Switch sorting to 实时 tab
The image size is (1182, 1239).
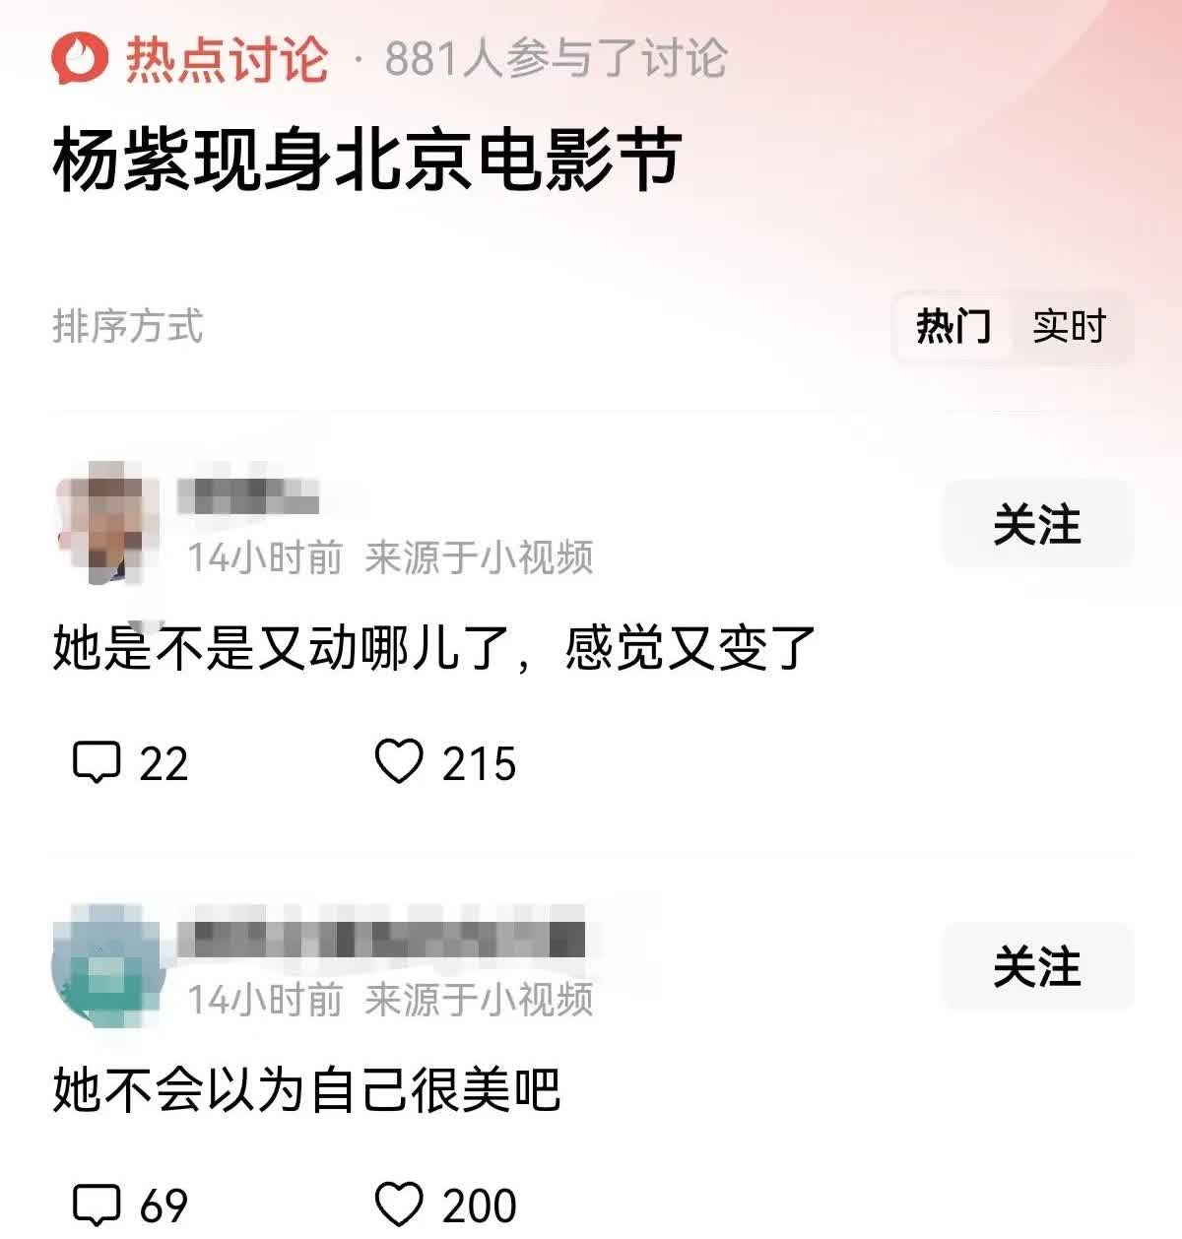(1070, 326)
